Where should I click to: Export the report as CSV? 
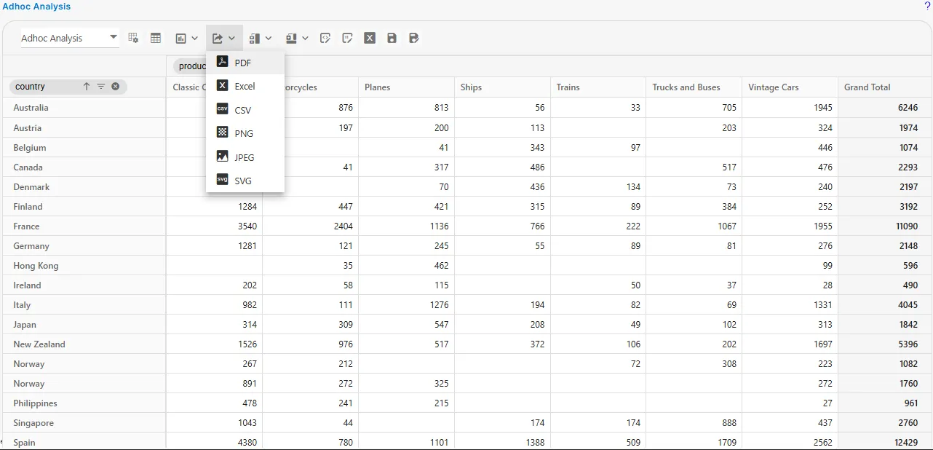pyautogui.click(x=243, y=110)
